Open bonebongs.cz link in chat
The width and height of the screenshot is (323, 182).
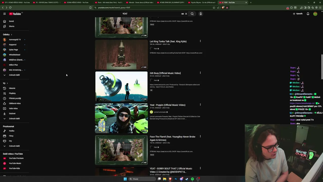click(302, 103)
